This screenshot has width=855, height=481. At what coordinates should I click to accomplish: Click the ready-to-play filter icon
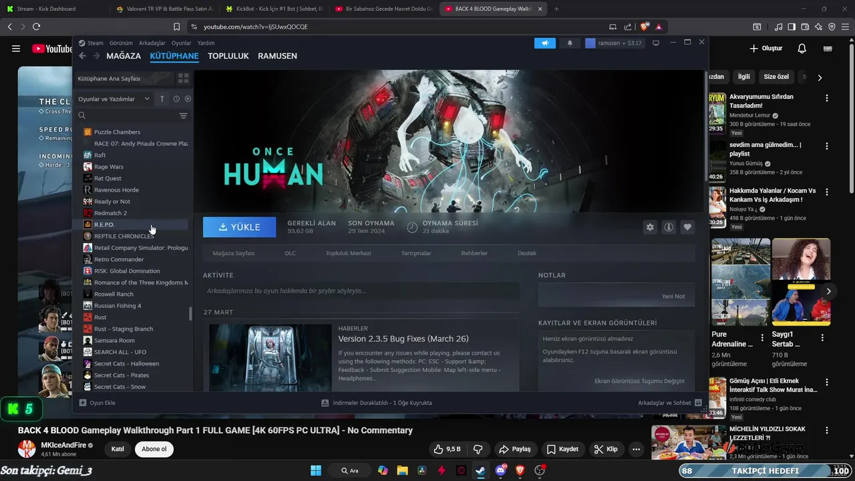[188, 99]
